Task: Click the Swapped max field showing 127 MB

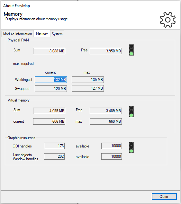Action: tap(88, 88)
